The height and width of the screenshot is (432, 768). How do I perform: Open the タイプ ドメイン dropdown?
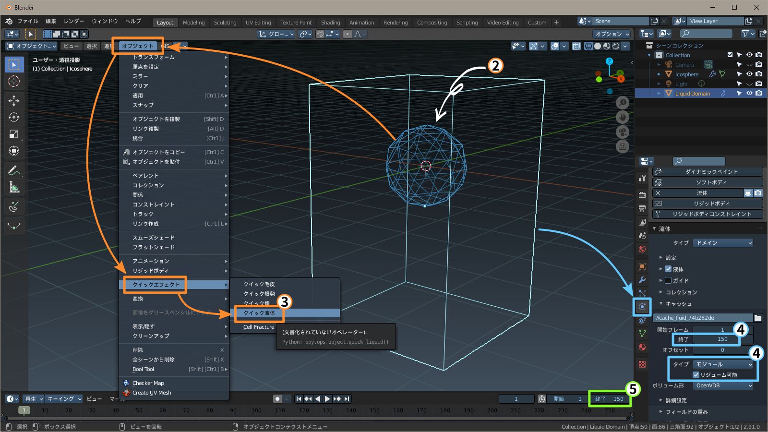(x=723, y=243)
